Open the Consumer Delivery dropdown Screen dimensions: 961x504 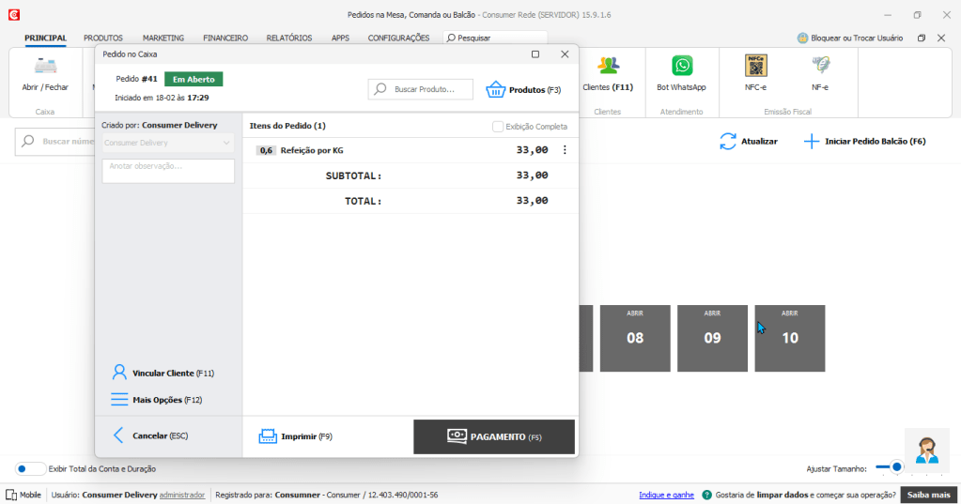point(168,143)
